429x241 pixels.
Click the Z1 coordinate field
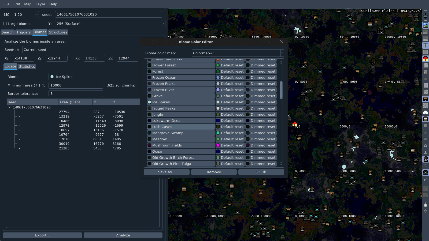[57, 58]
